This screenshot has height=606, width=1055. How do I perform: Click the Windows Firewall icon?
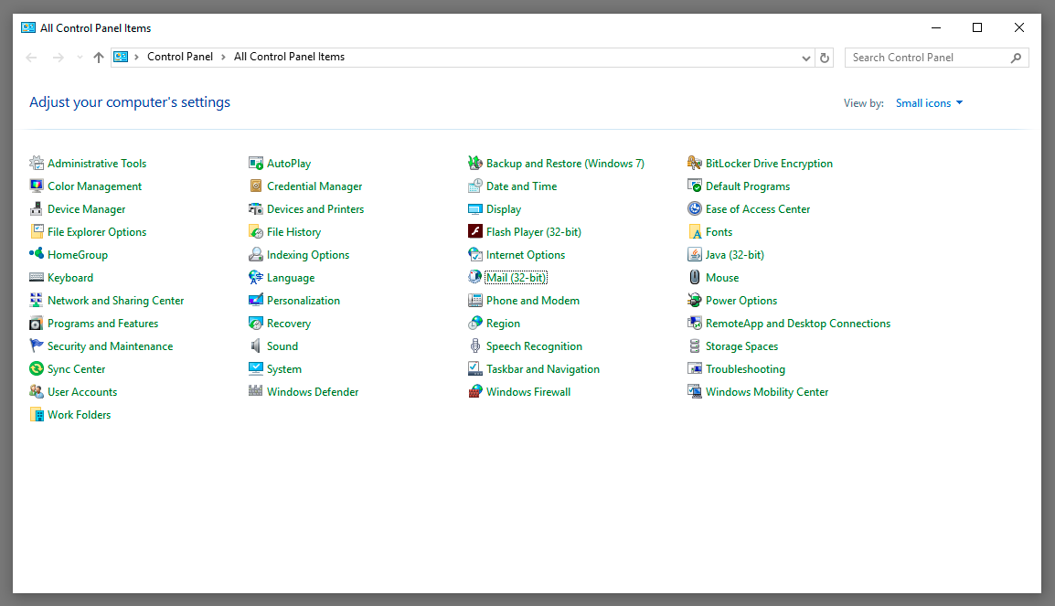point(475,392)
